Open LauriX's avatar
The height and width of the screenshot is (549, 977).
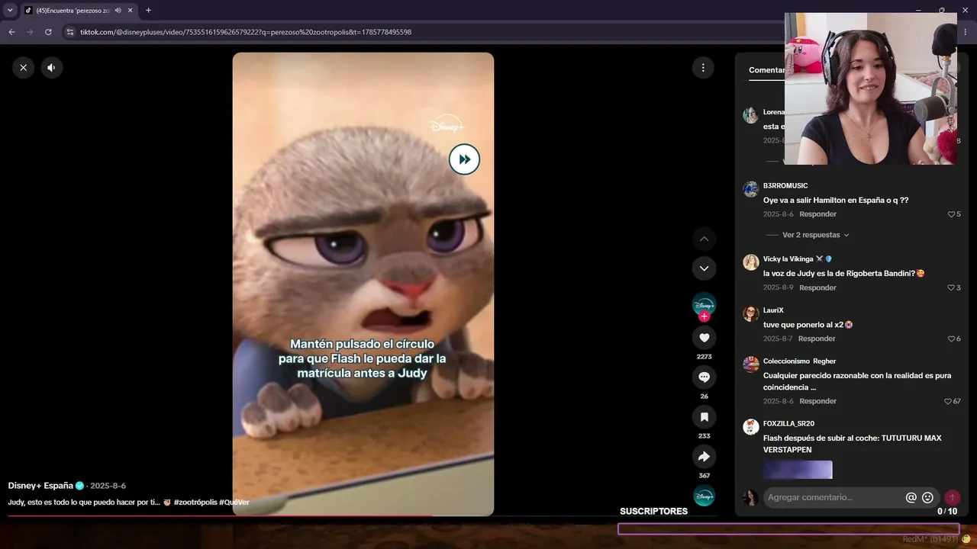[750, 313]
